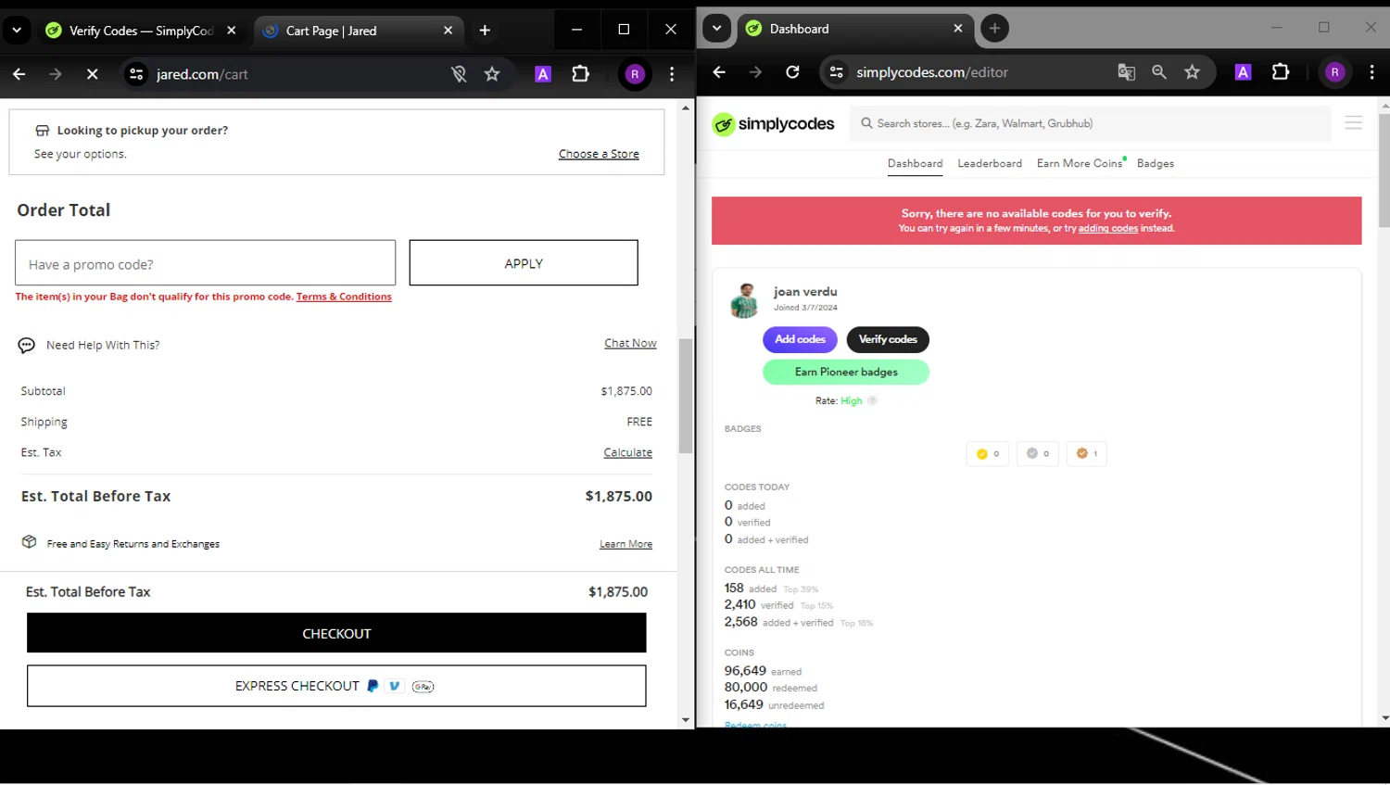This screenshot has width=1390, height=785.
Task: Click the purple A extension in the SimplyCodes window
Action: 1244,72
